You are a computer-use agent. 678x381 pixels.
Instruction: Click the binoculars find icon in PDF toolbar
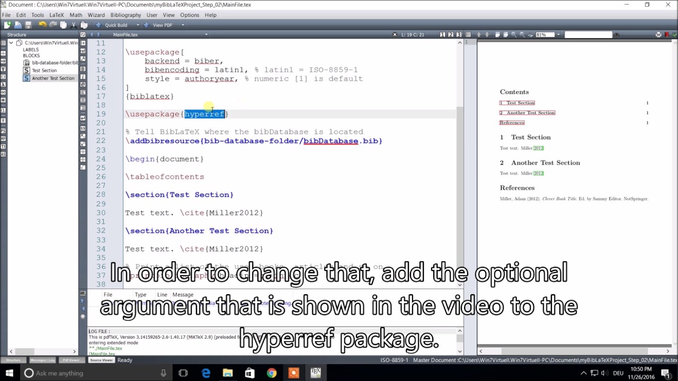point(617,34)
